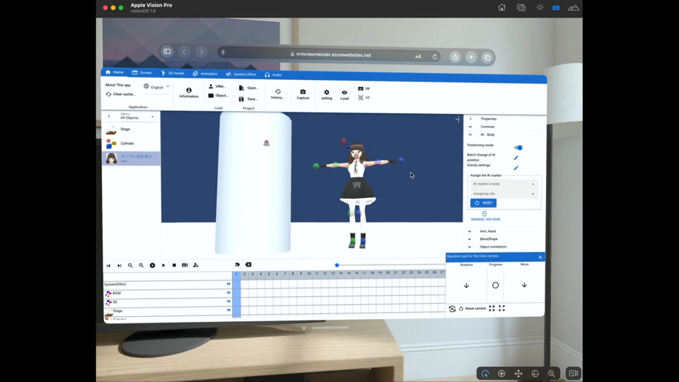Click the Move pad down arrow

coord(524,285)
